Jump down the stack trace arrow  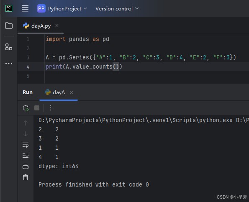pos(26,134)
